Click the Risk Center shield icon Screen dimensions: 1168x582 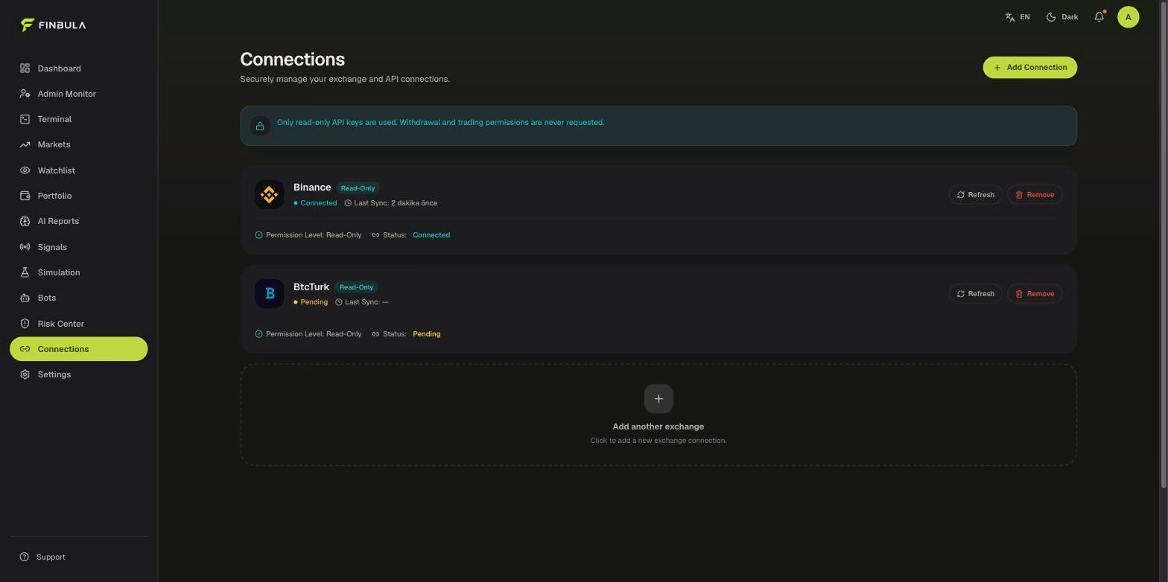(x=25, y=324)
